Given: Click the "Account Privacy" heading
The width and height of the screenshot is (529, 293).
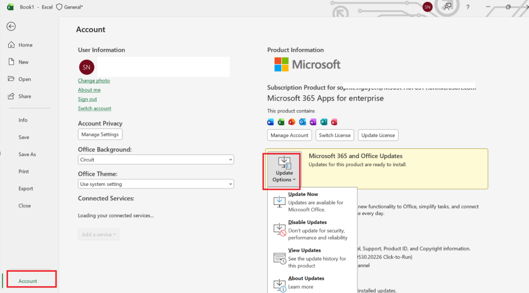Looking at the screenshot, I should (100, 124).
